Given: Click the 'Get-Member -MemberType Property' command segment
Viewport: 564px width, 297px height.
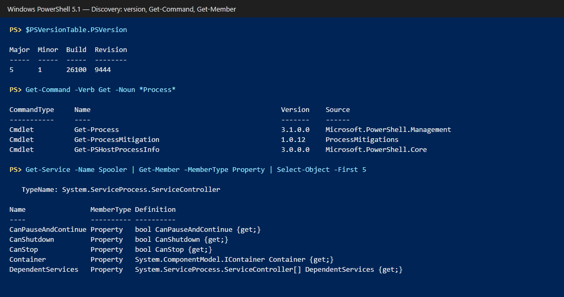Looking at the screenshot, I should 202,169.
